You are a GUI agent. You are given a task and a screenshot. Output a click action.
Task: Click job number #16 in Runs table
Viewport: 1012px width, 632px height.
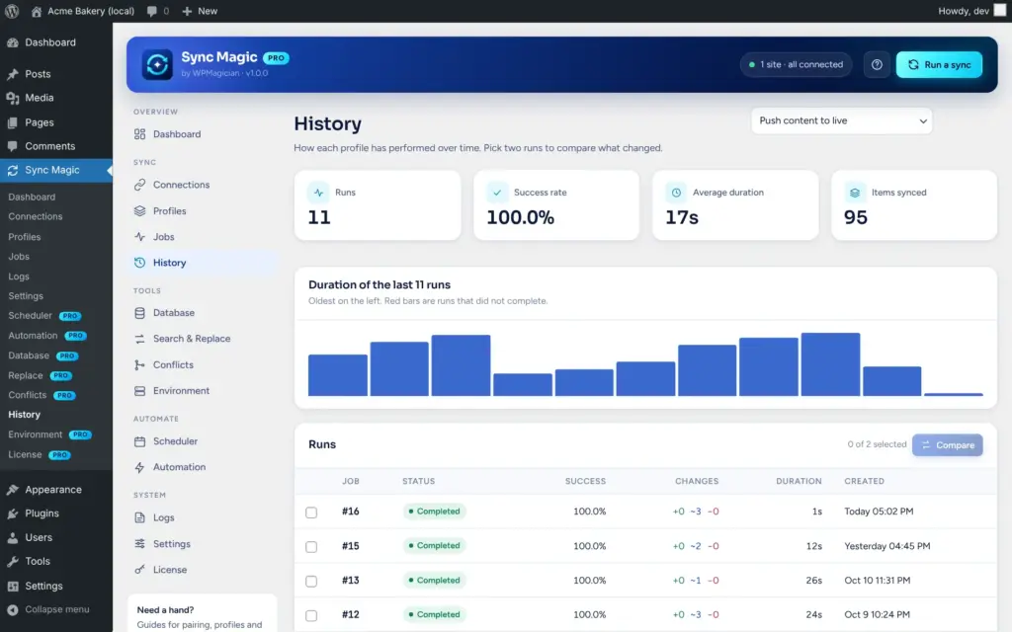[351, 512]
